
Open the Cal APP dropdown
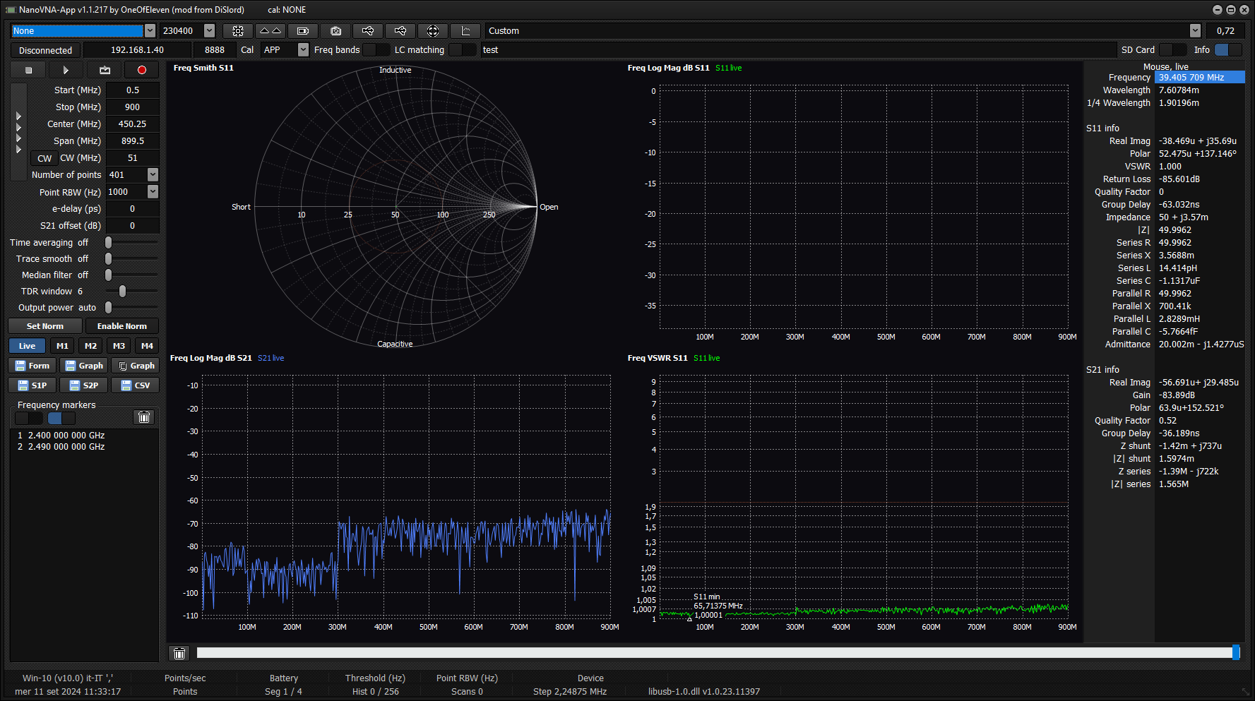[x=303, y=49]
